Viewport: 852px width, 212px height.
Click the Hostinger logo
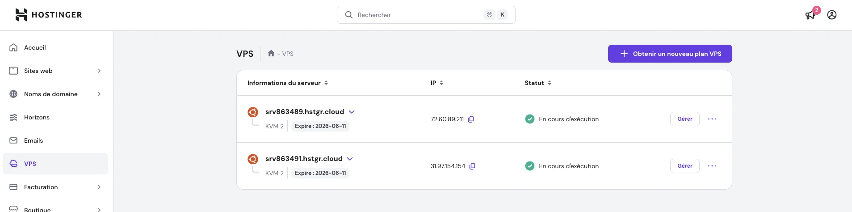(48, 15)
